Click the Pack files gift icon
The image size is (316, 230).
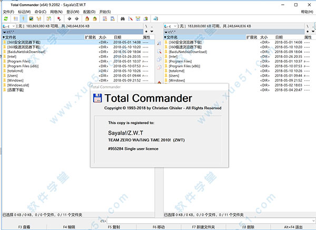click(86, 18)
